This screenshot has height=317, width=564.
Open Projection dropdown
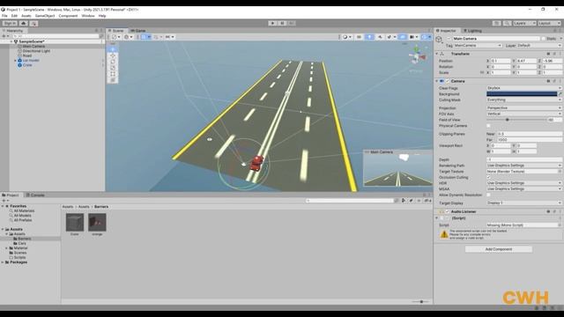523,107
